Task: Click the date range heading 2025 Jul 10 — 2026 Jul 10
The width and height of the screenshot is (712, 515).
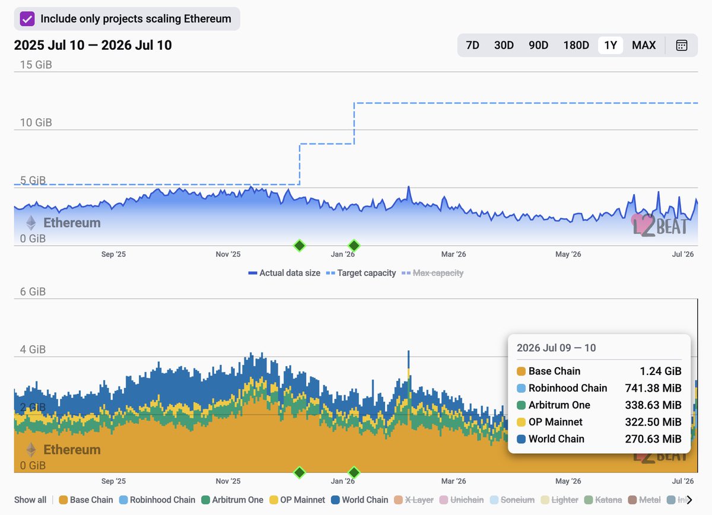Action: pos(93,45)
